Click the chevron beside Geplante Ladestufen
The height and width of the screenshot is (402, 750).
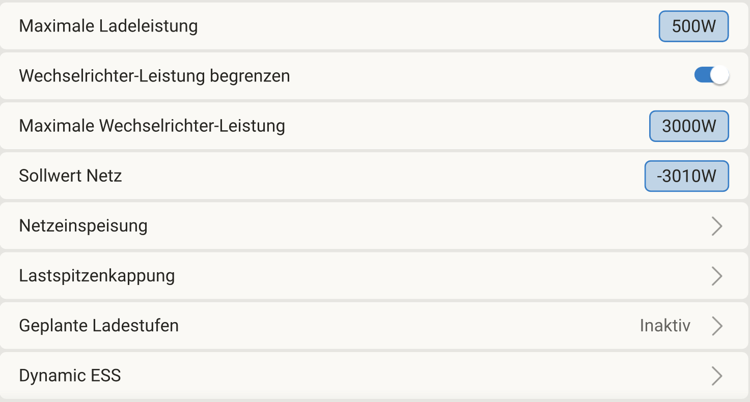click(x=716, y=326)
